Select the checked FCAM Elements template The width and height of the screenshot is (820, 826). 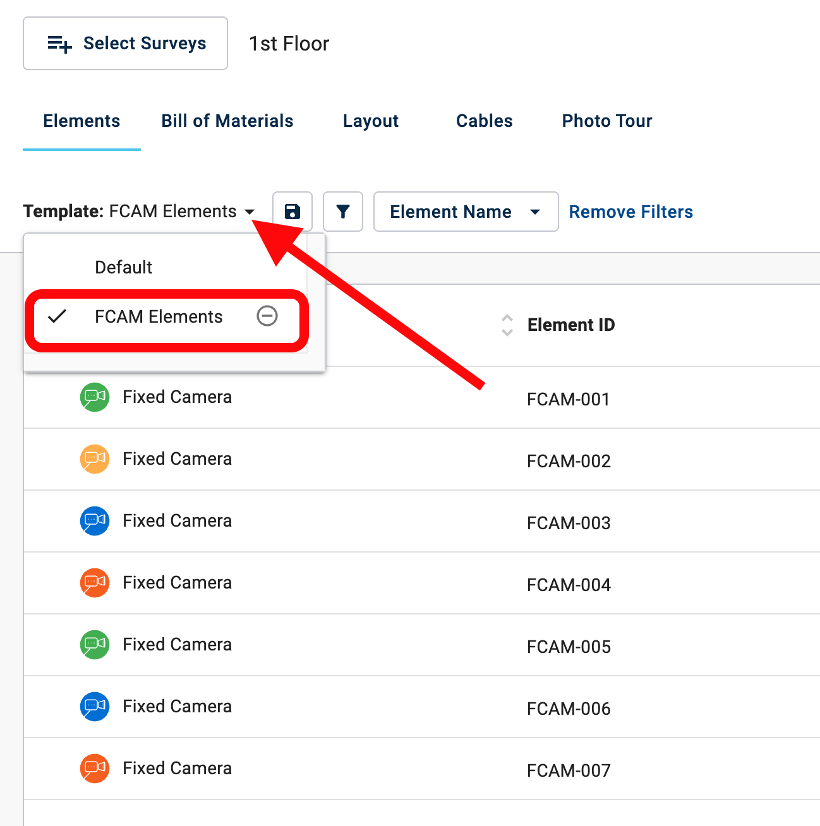pyautogui.click(x=158, y=316)
